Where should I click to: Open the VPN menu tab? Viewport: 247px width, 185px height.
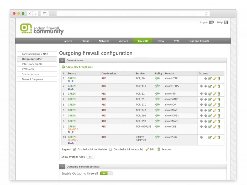point(176,41)
